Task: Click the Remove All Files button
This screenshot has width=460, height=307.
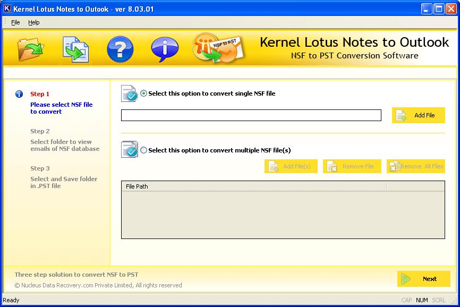Action: click(416, 166)
